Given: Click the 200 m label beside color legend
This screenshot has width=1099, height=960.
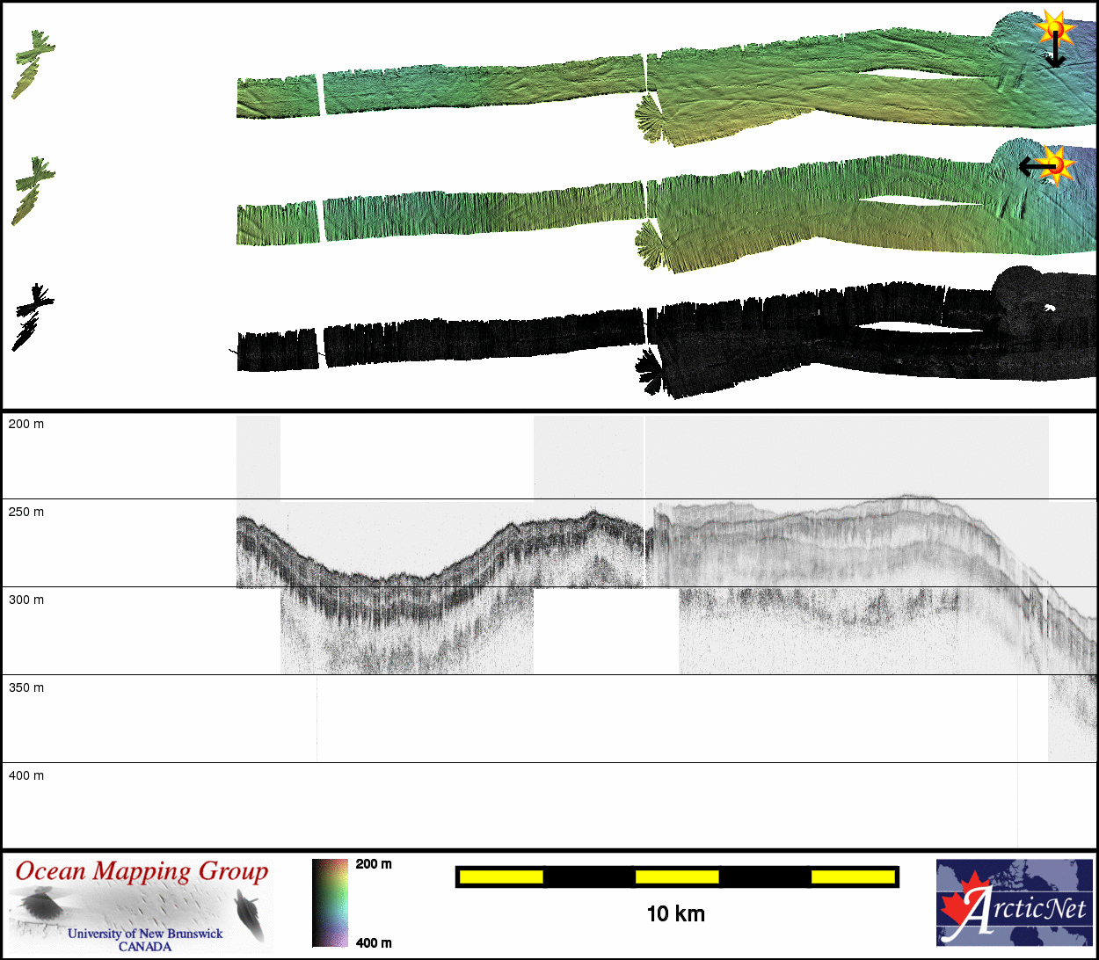Looking at the screenshot, I should pyautogui.click(x=374, y=864).
